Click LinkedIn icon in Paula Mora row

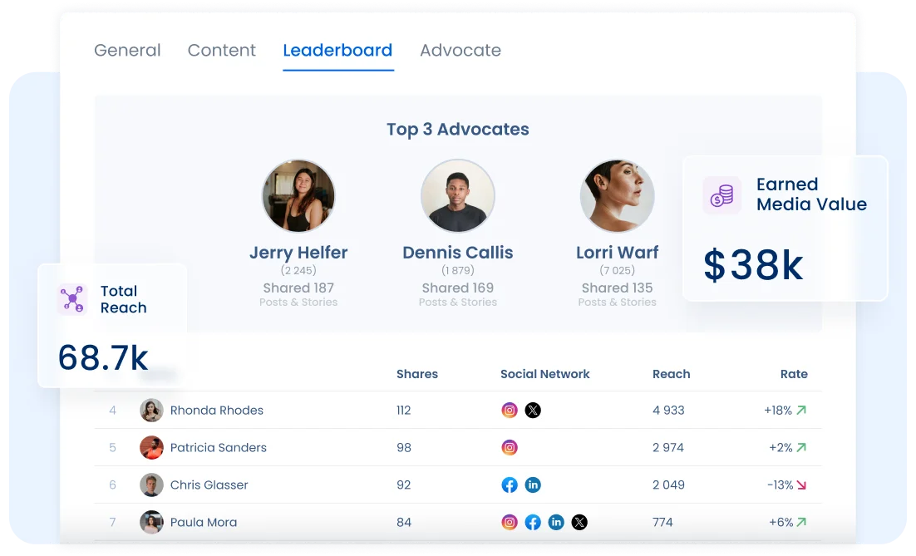click(556, 522)
